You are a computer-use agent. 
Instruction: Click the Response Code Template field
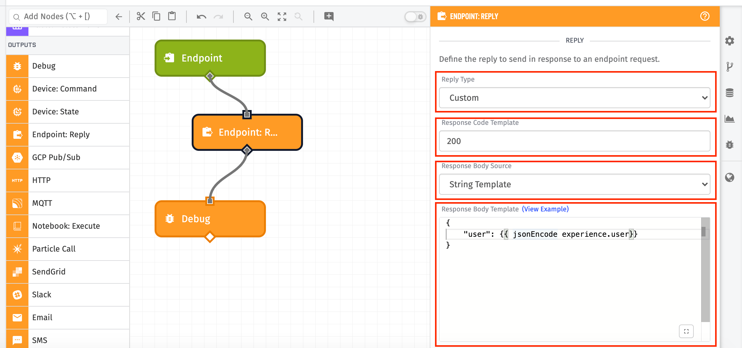coord(575,141)
